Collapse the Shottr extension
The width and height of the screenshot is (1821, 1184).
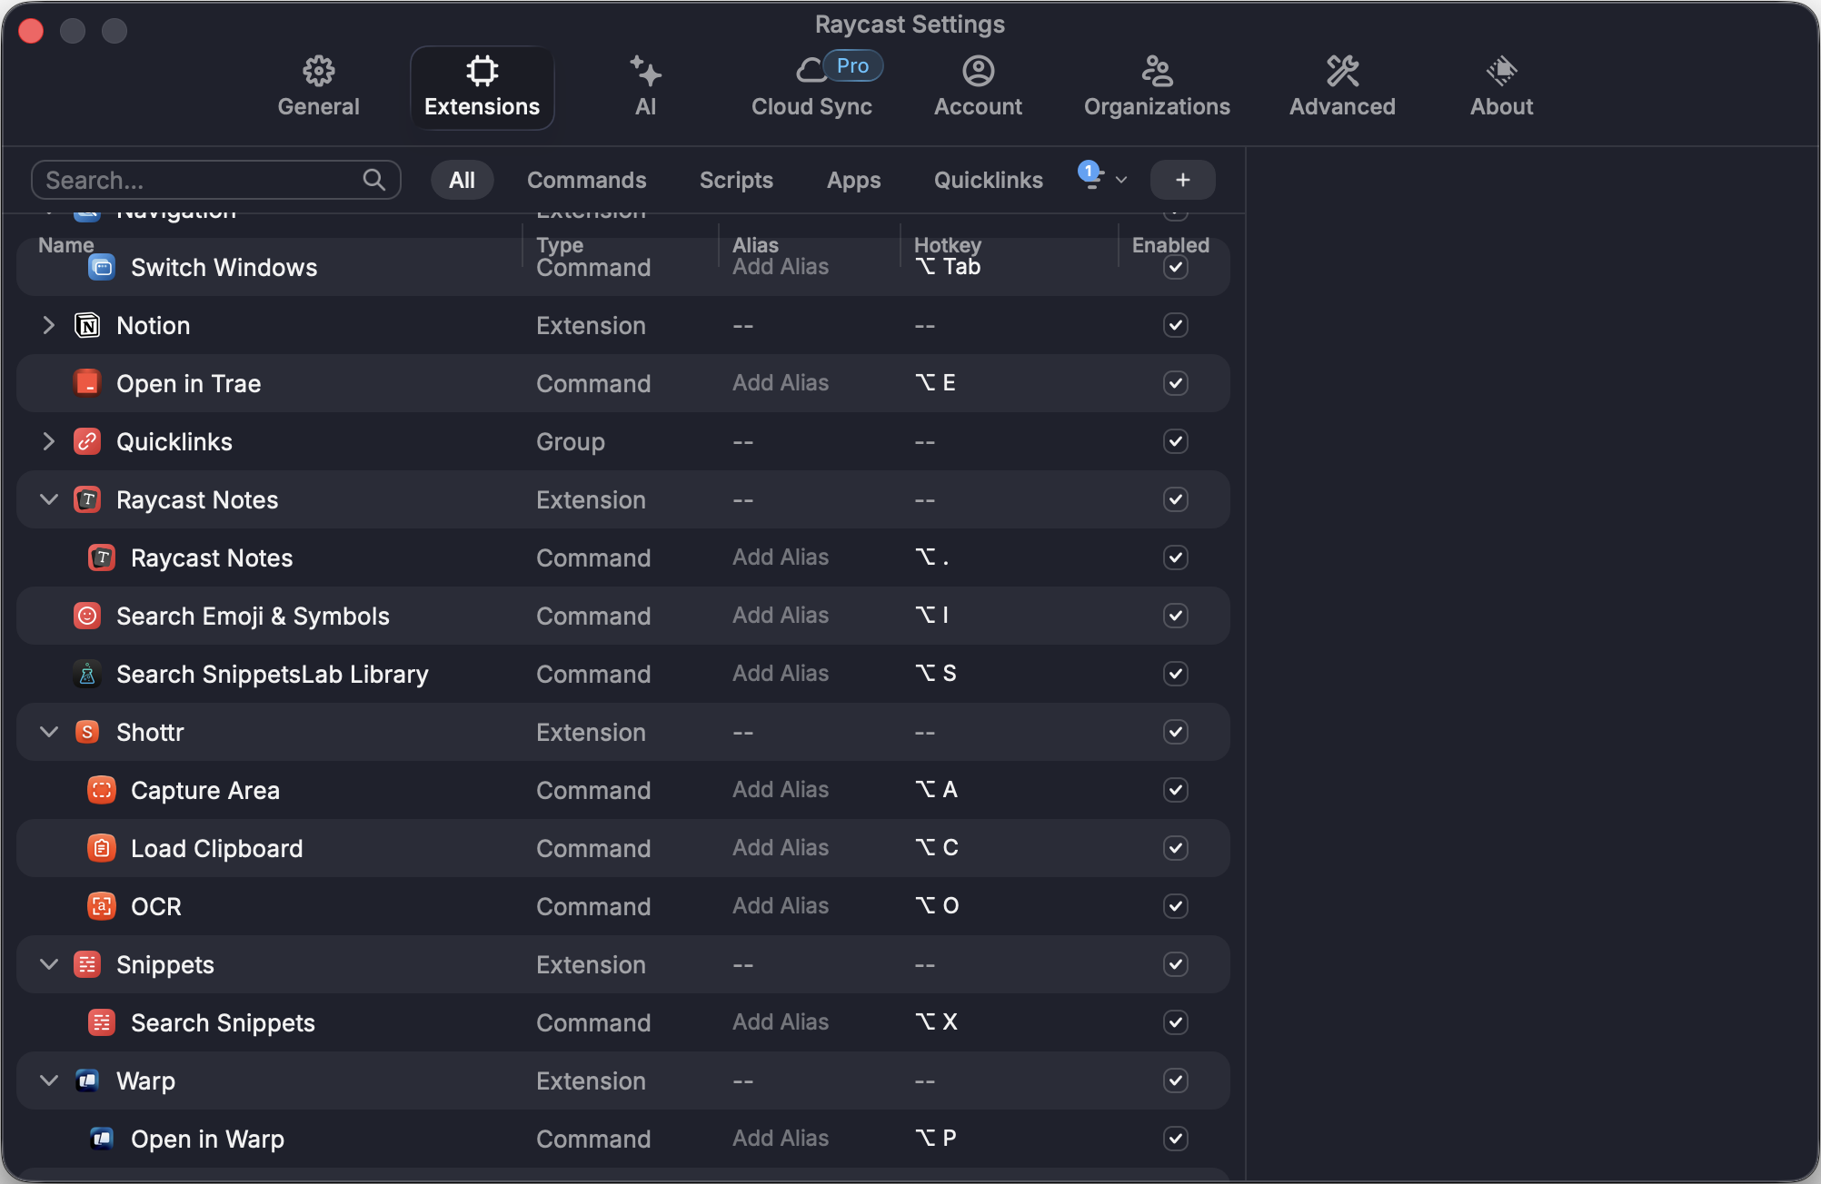click(x=49, y=732)
